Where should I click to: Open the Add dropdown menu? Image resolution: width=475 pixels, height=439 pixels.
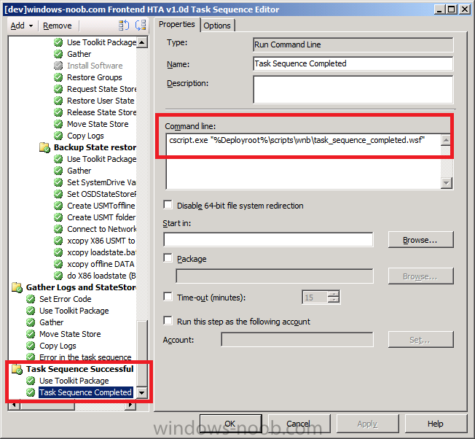[22, 26]
